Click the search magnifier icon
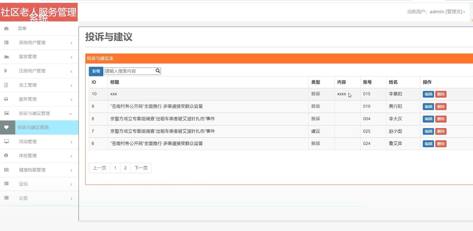 pyautogui.click(x=157, y=71)
